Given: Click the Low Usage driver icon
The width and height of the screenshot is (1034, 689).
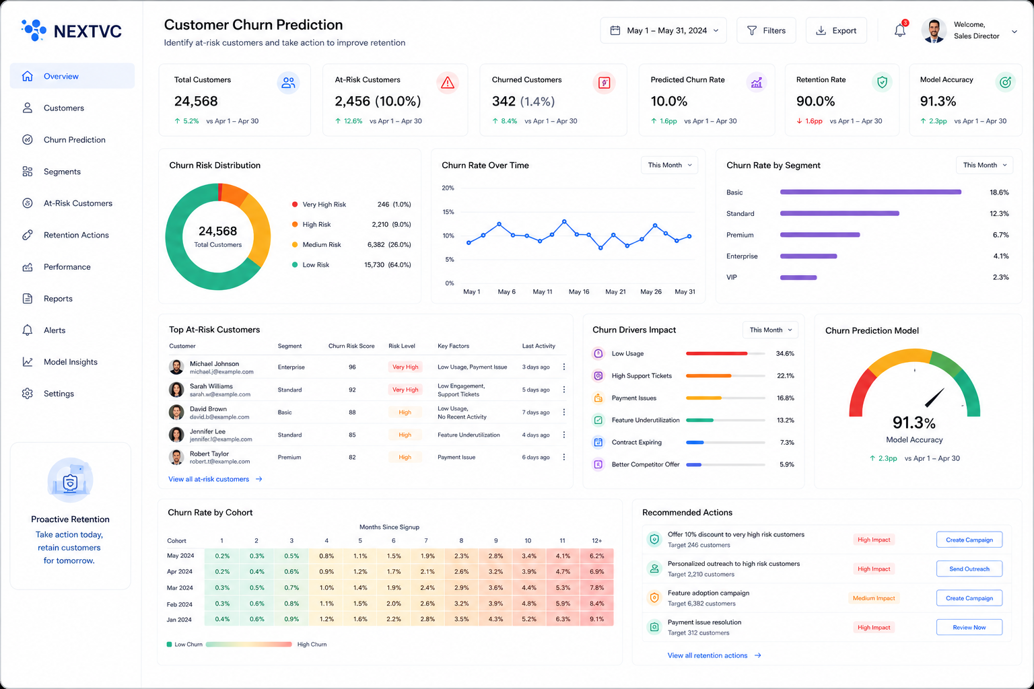Looking at the screenshot, I should pos(598,353).
